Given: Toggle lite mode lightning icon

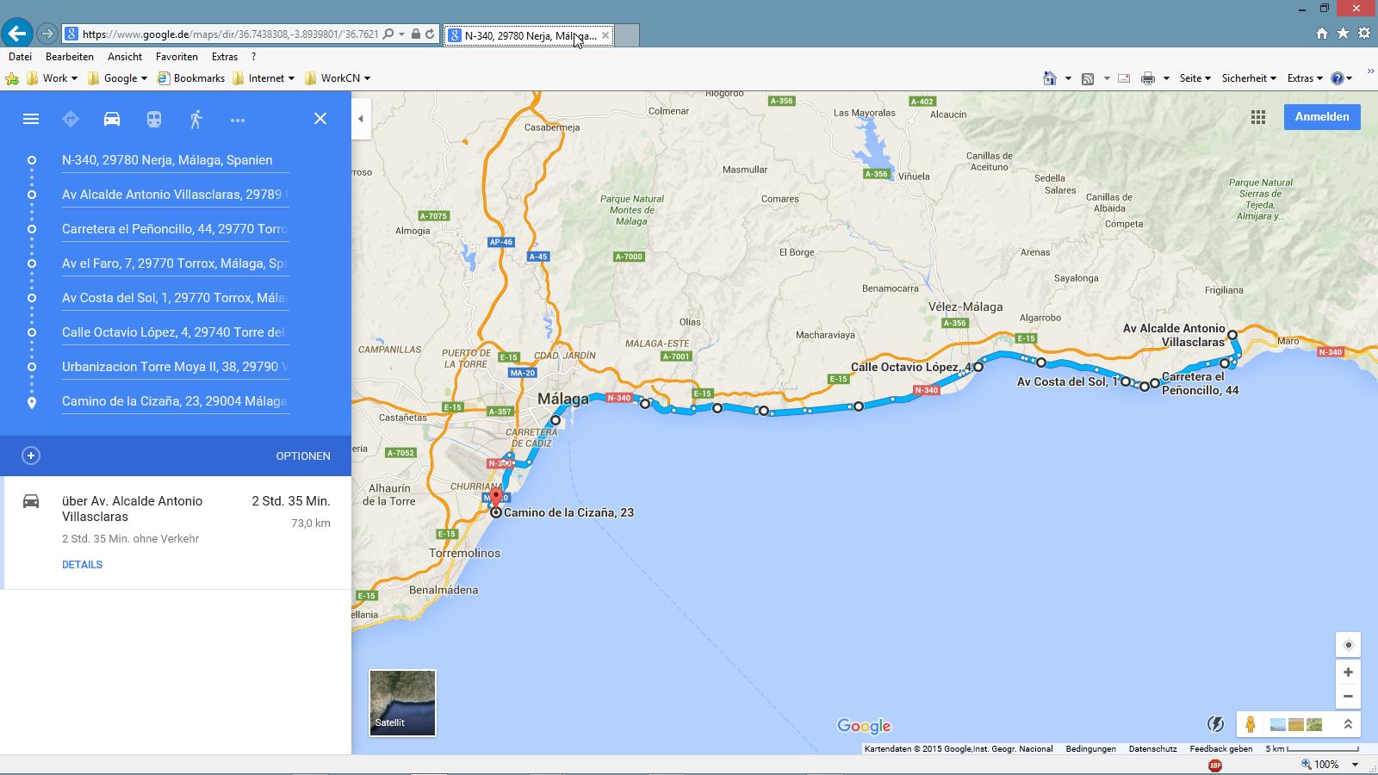Looking at the screenshot, I should point(1215,725).
